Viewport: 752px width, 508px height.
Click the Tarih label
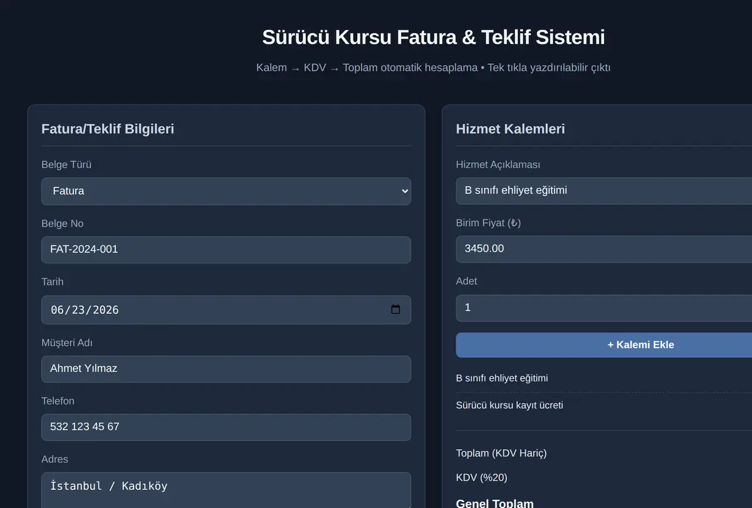click(53, 282)
